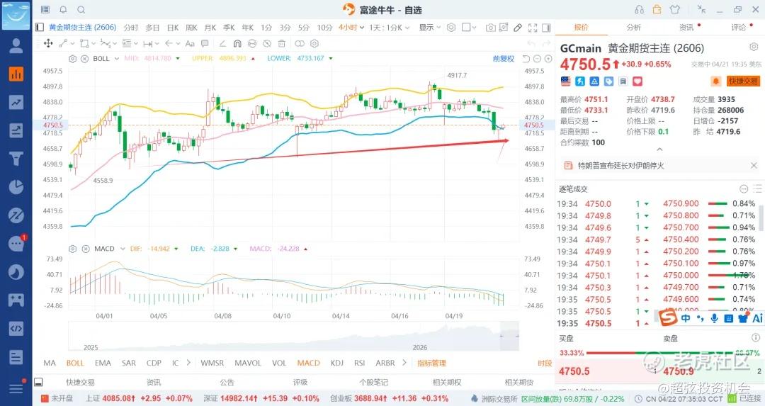Open BOLL indicator settings gear
This screenshot has height=406, width=765.
tap(72, 59)
